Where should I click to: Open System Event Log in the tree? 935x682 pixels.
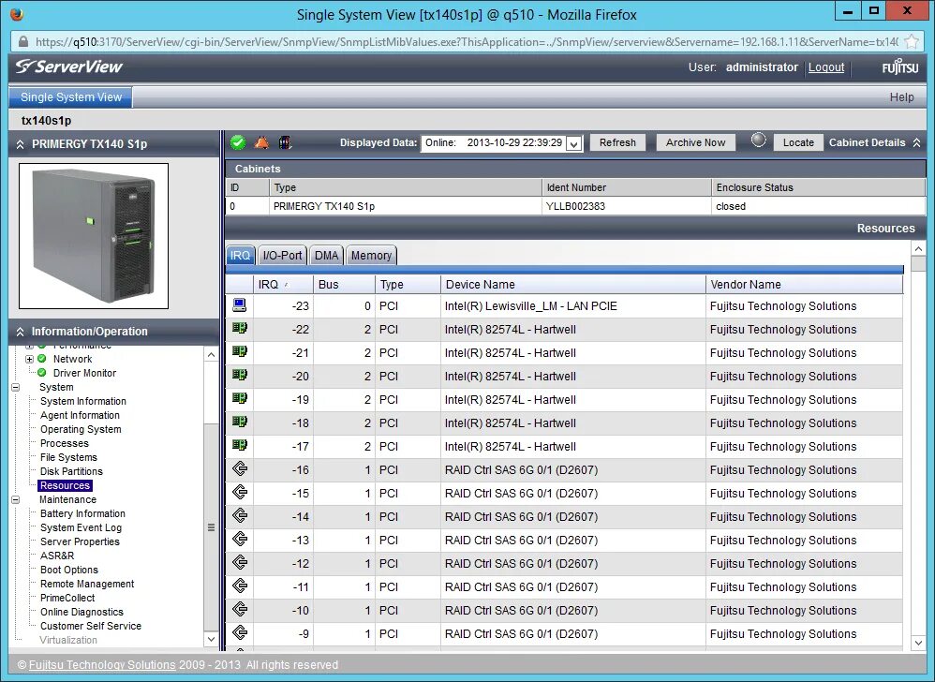click(81, 527)
